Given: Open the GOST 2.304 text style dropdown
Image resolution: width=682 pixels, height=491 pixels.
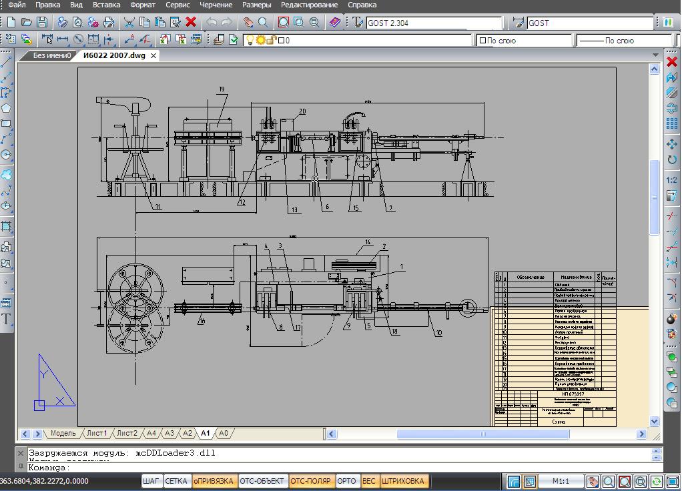Looking at the screenshot, I should (x=434, y=23).
